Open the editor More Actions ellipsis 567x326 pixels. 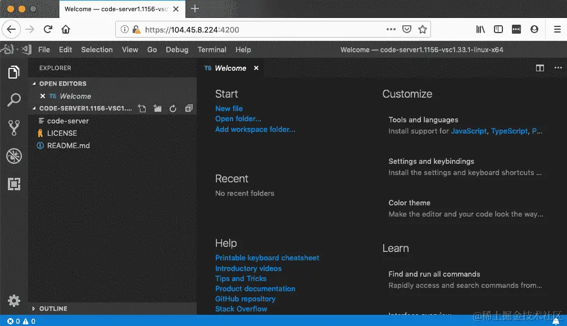click(558, 68)
